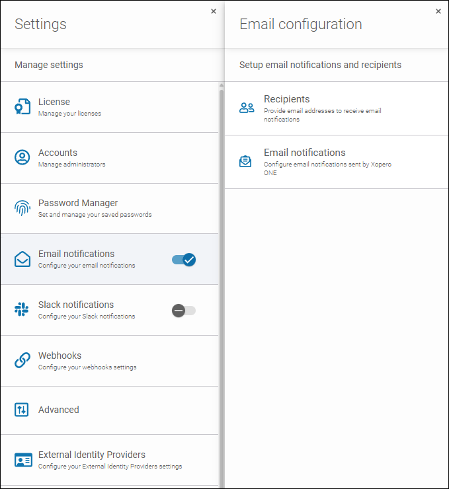Screen dimensions: 449x489
Task: Open External Identity Providers settings
Action: 109,461
